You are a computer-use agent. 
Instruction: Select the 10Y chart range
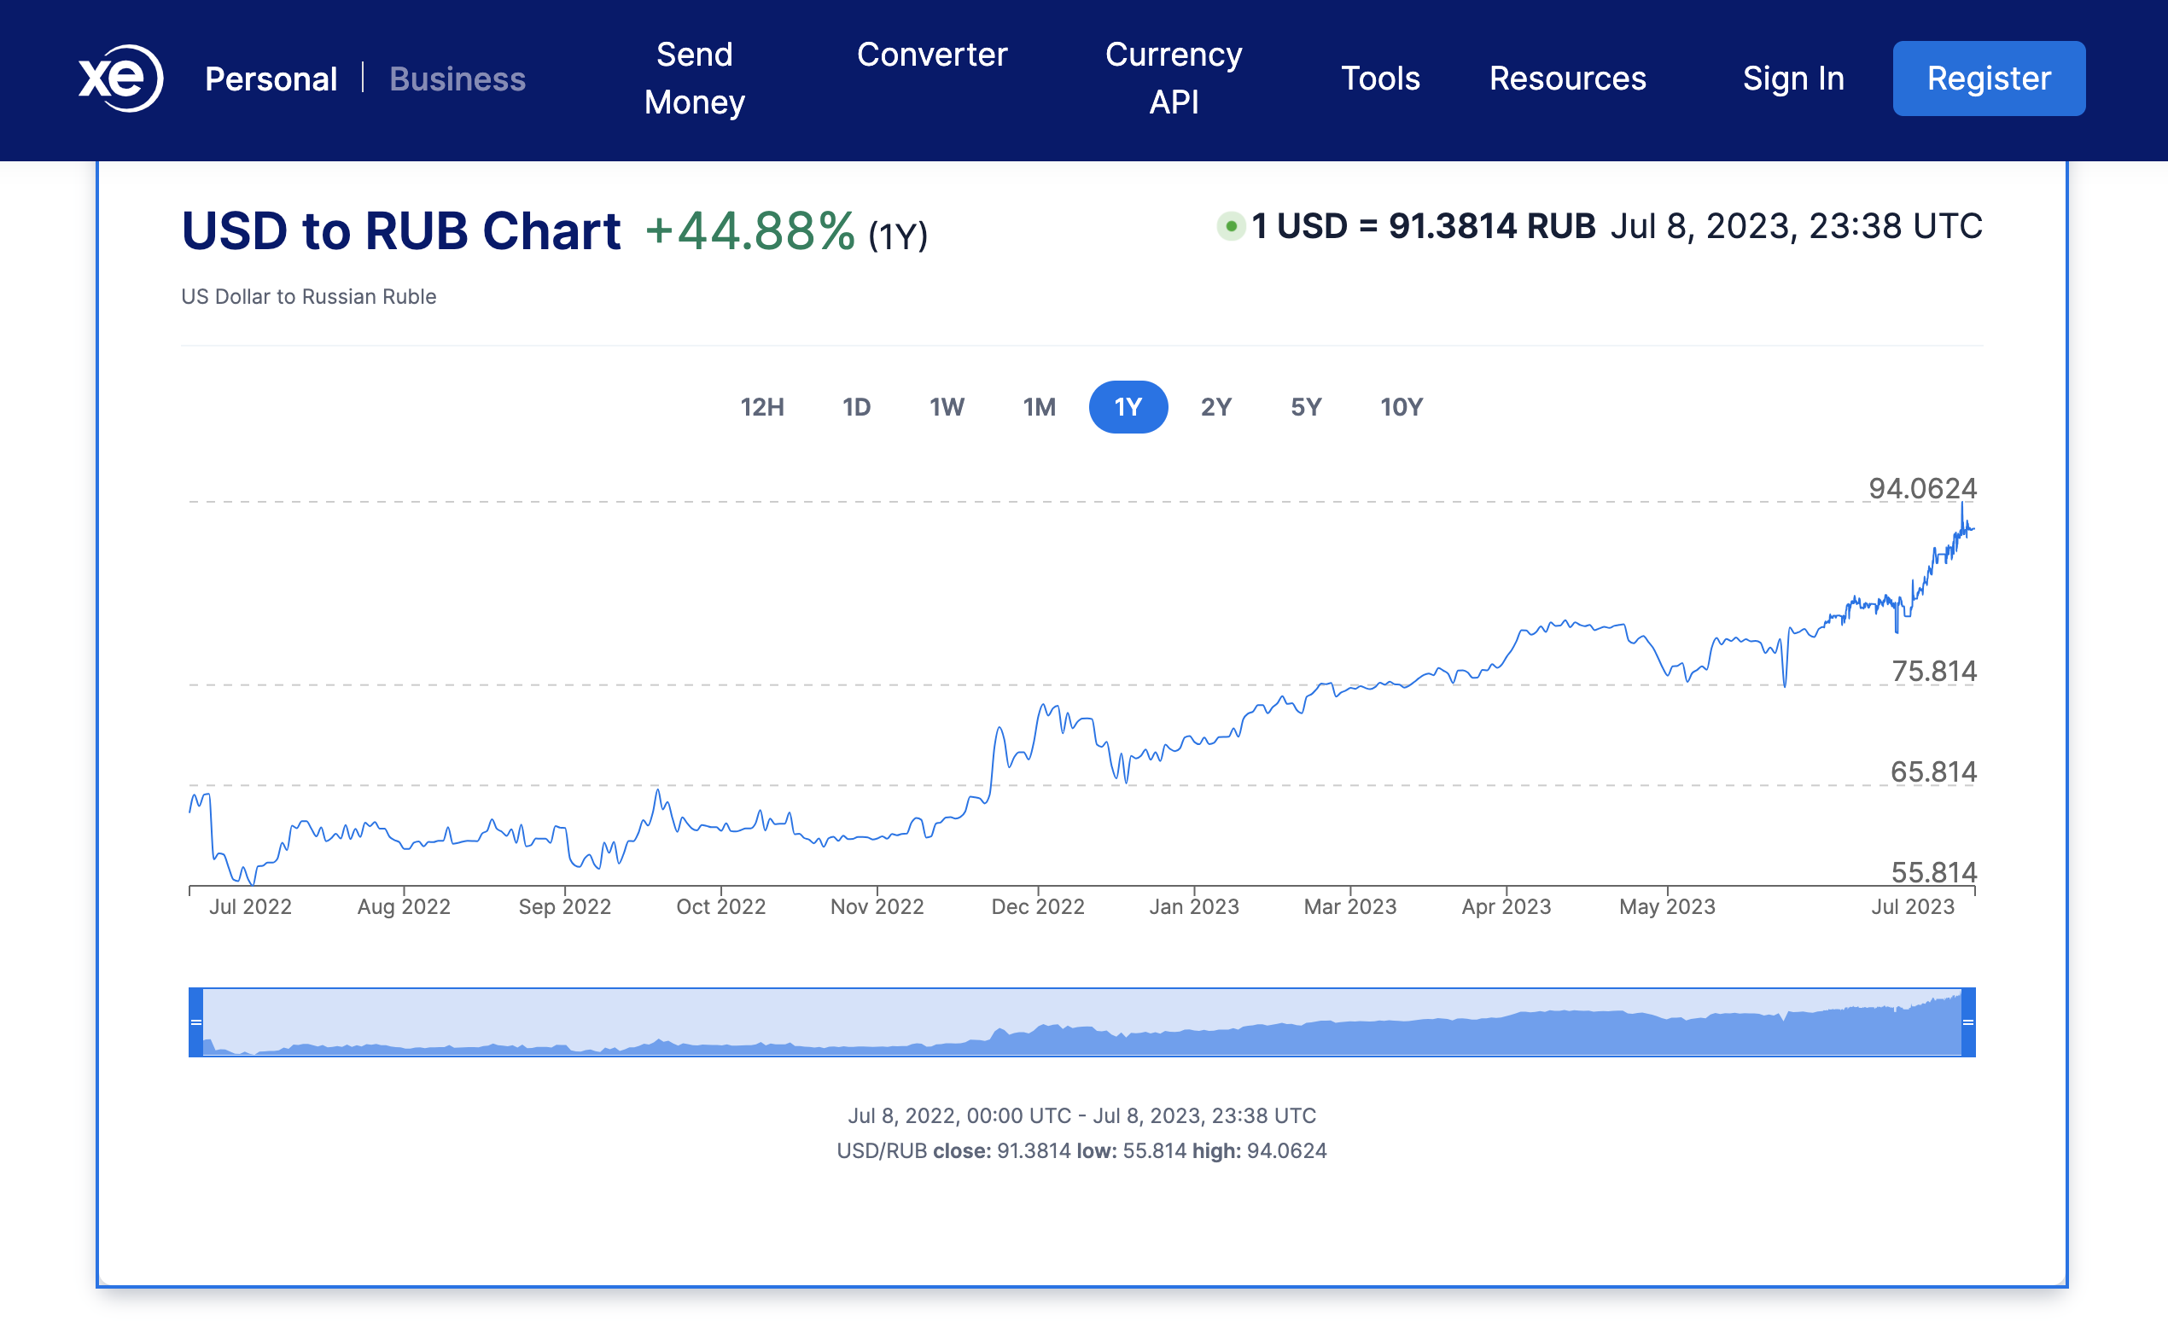(x=1401, y=407)
